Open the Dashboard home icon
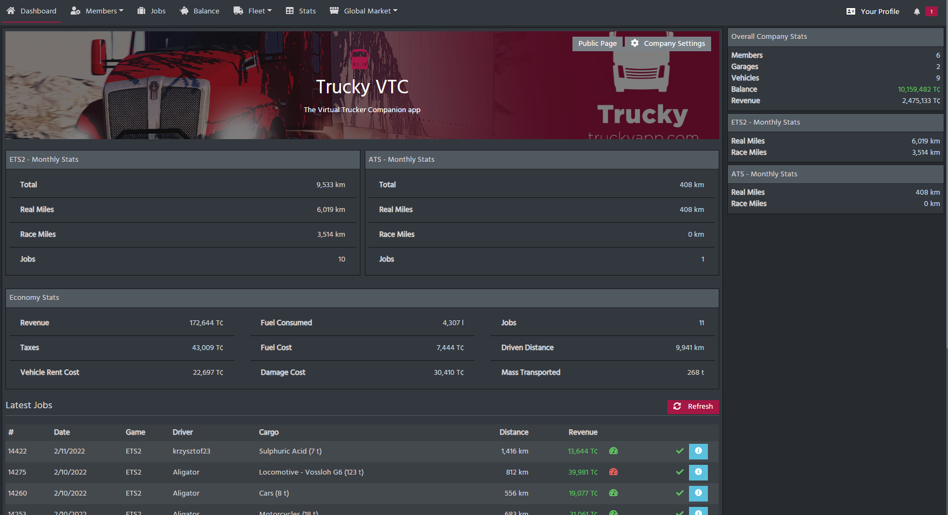Viewport: 948px width, 515px height. tap(11, 11)
